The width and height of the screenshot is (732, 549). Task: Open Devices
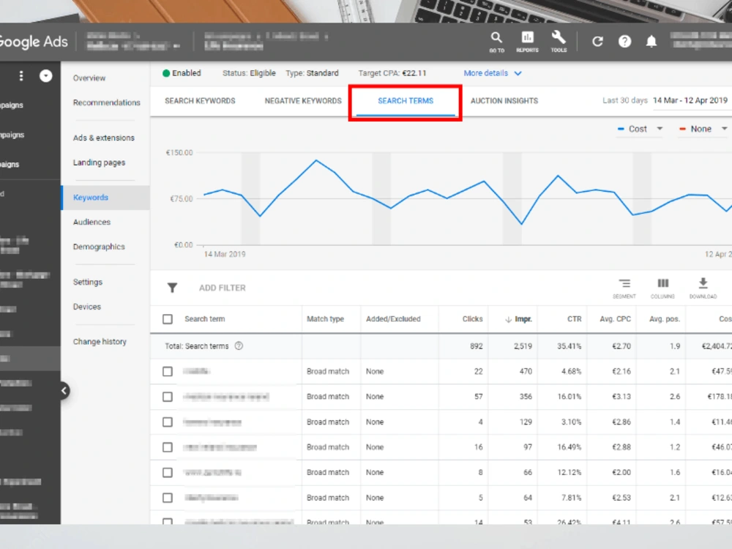coord(87,307)
